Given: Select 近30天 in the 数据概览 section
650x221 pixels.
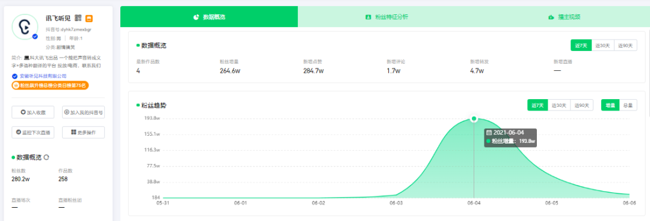Looking at the screenshot, I should (602, 46).
